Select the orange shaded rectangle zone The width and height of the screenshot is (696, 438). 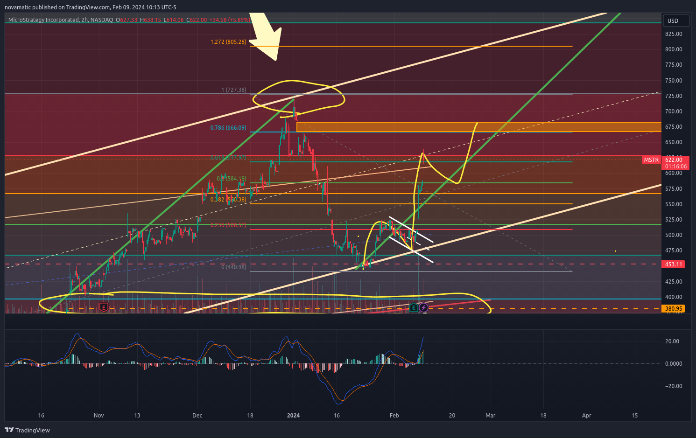[479, 127]
